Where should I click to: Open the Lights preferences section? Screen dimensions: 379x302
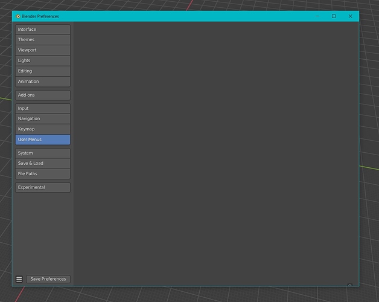(x=43, y=60)
